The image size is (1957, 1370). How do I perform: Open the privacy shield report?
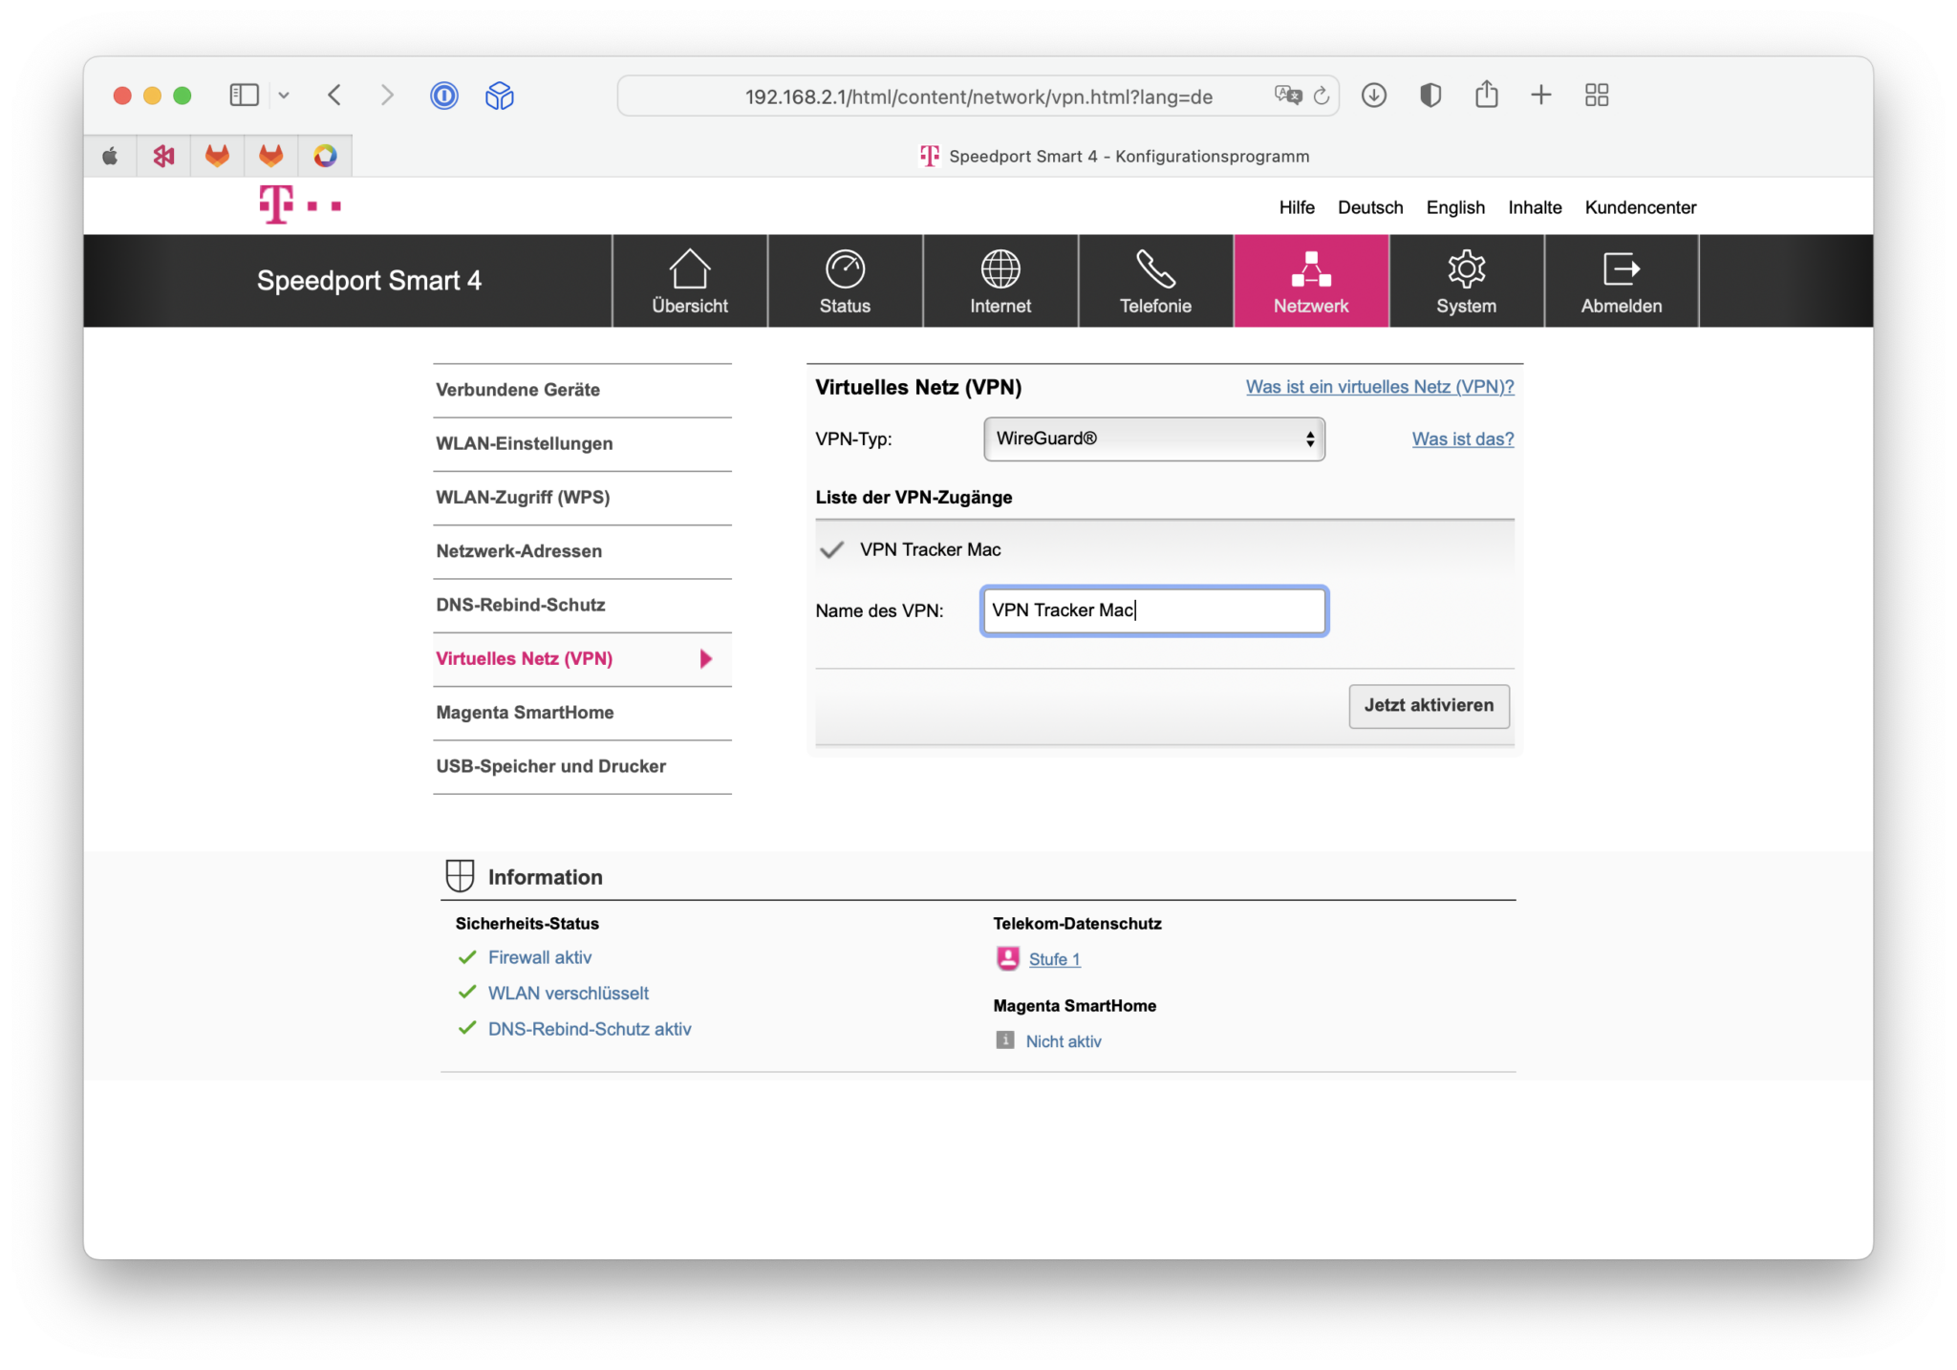(x=1430, y=95)
